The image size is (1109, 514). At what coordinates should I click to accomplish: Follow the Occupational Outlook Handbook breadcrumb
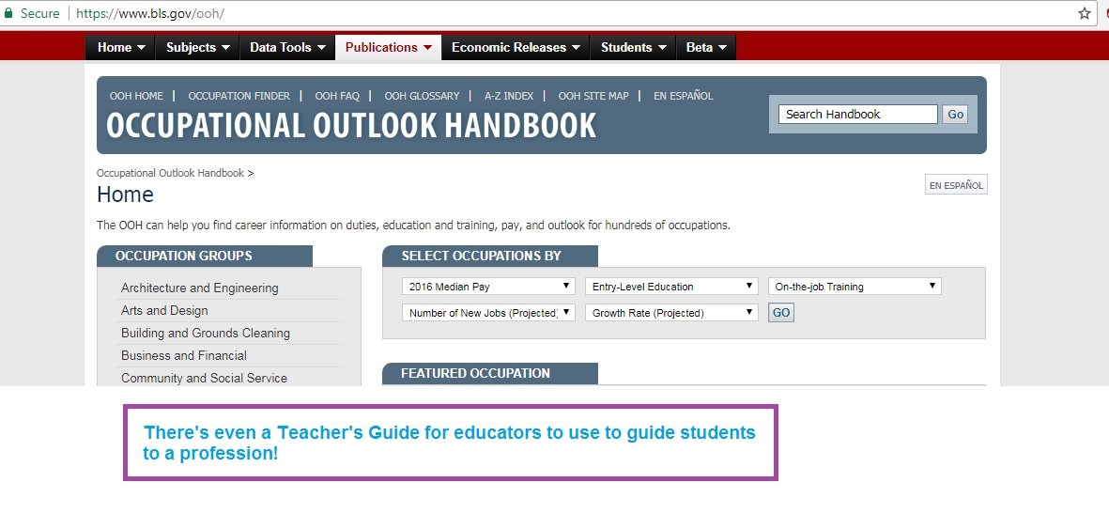[171, 173]
